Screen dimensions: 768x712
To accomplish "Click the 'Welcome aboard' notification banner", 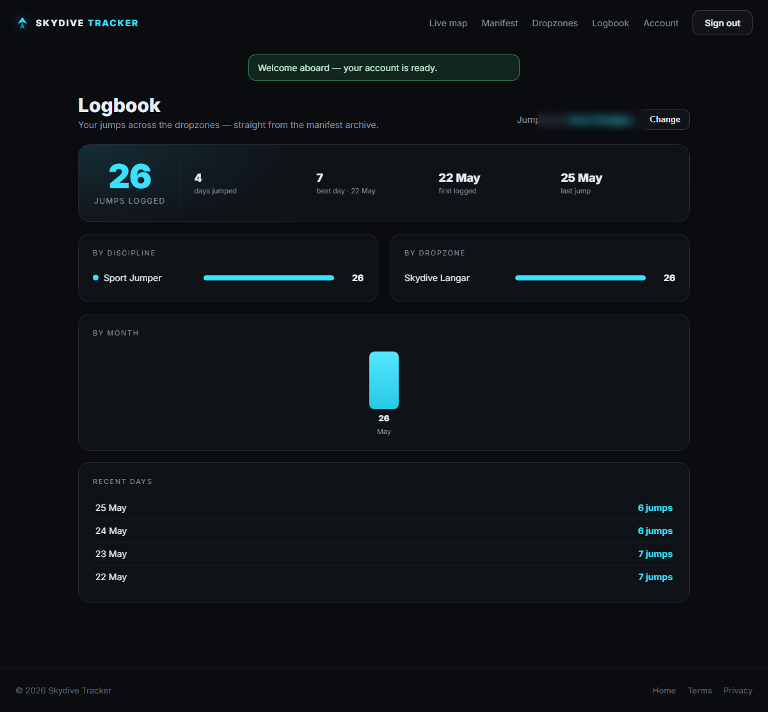I will coord(384,68).
